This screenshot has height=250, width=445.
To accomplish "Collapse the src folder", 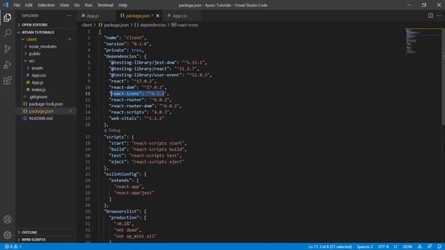I will pyautogui.click(x=46, y=60).
